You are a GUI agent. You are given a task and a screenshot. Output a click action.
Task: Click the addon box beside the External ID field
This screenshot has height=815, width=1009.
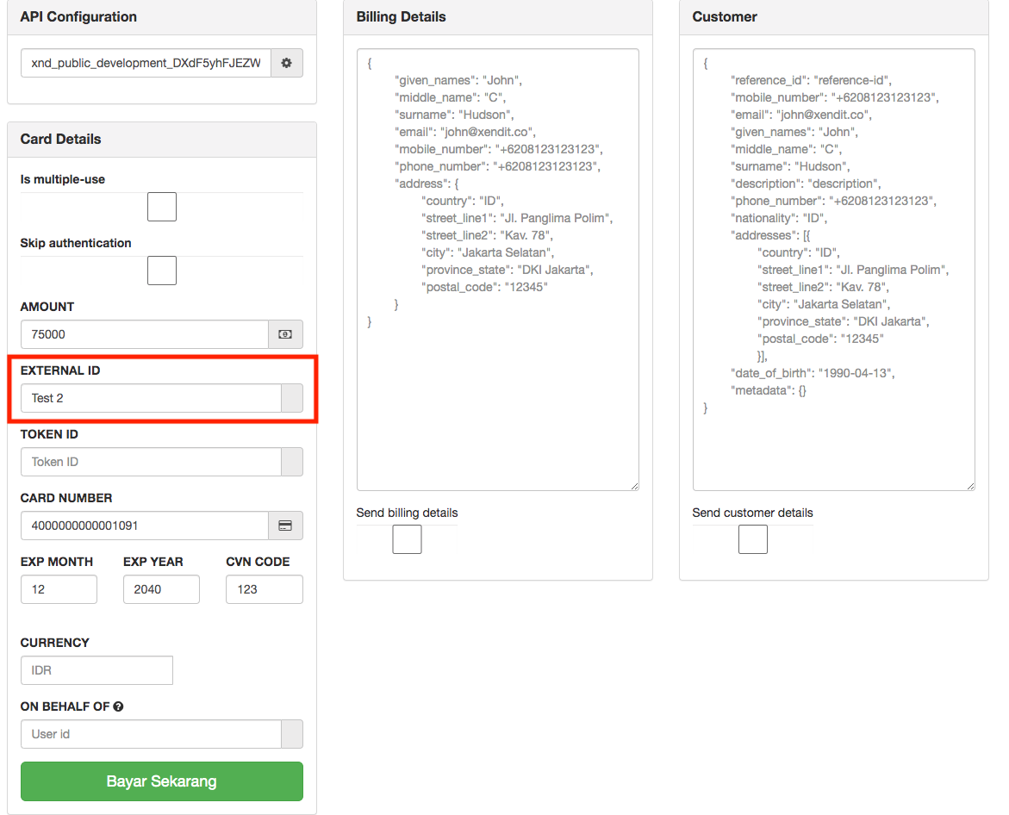click(292, 398)
